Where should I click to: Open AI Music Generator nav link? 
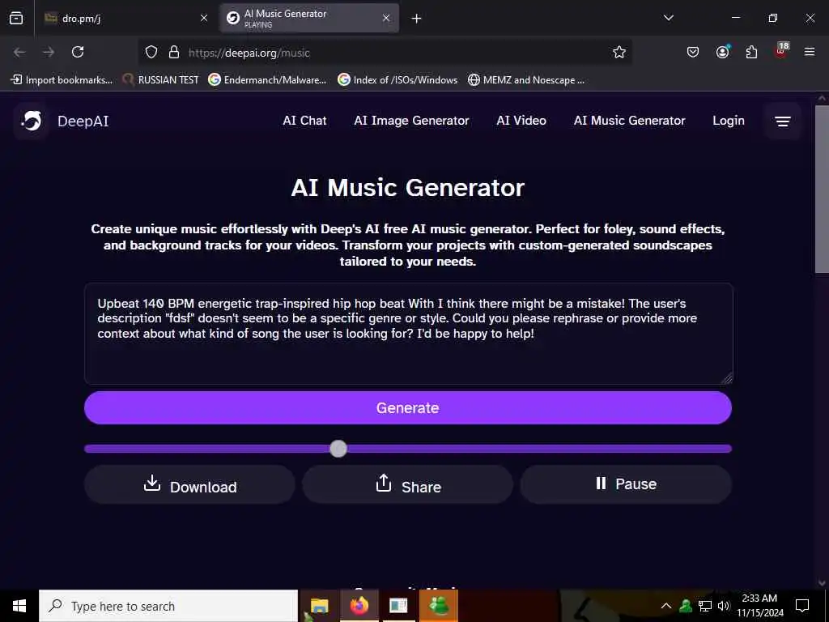click(629, 121)
